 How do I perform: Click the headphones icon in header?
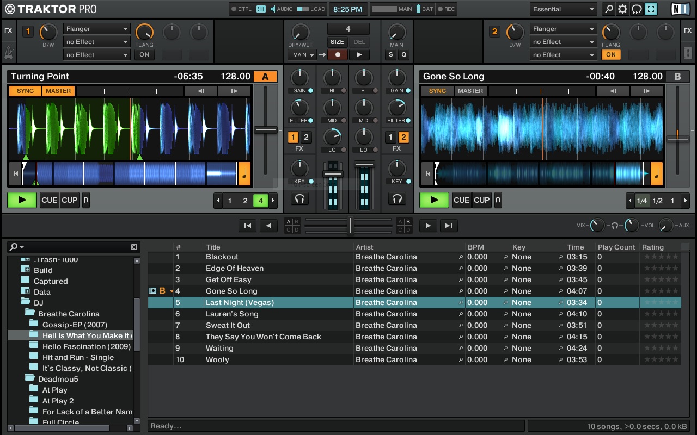(x=637, y=9)
